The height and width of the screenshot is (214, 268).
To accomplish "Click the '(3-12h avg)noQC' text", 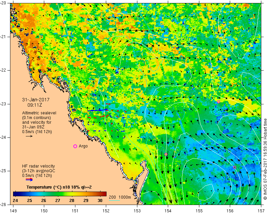I will coord(39,171).
